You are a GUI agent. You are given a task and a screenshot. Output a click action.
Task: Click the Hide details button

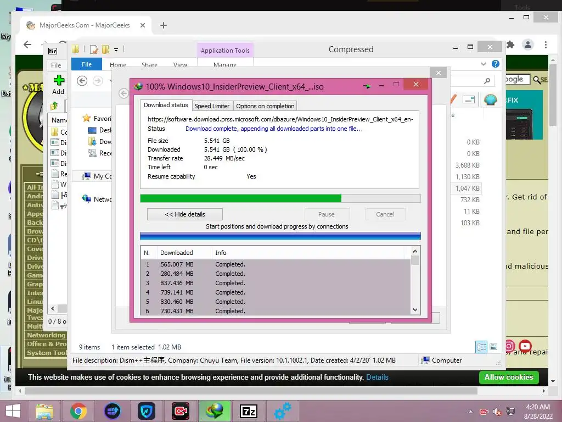(x=185, y=214)
